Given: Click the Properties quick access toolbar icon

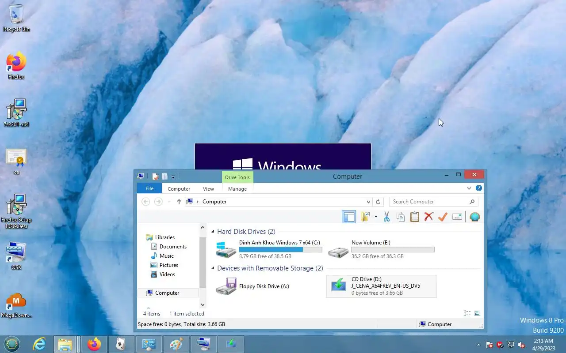Looking at the screenshot, I should click(x=155, y=176).
